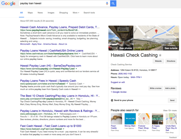Expand the gray arrow beside Yelp label

click(x=82, y=99)
